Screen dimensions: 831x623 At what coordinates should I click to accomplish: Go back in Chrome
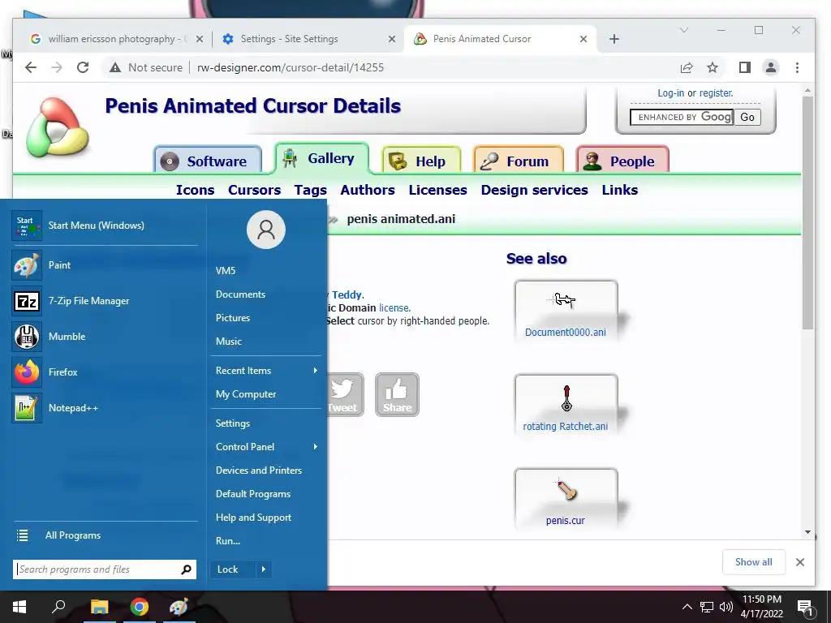[x=31, y=67]
